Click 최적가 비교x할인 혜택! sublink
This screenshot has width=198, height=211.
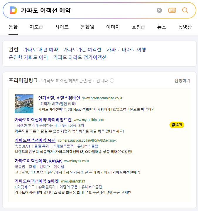click(58, 104)
